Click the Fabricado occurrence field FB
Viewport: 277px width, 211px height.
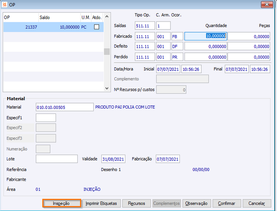pos(177,36)
